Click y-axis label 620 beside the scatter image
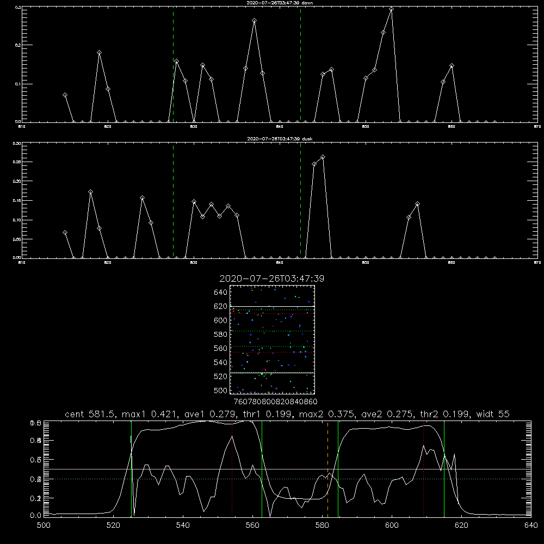The height and width of the screenshot is (544, 544). pyautogui.click(x=221, y=306)
